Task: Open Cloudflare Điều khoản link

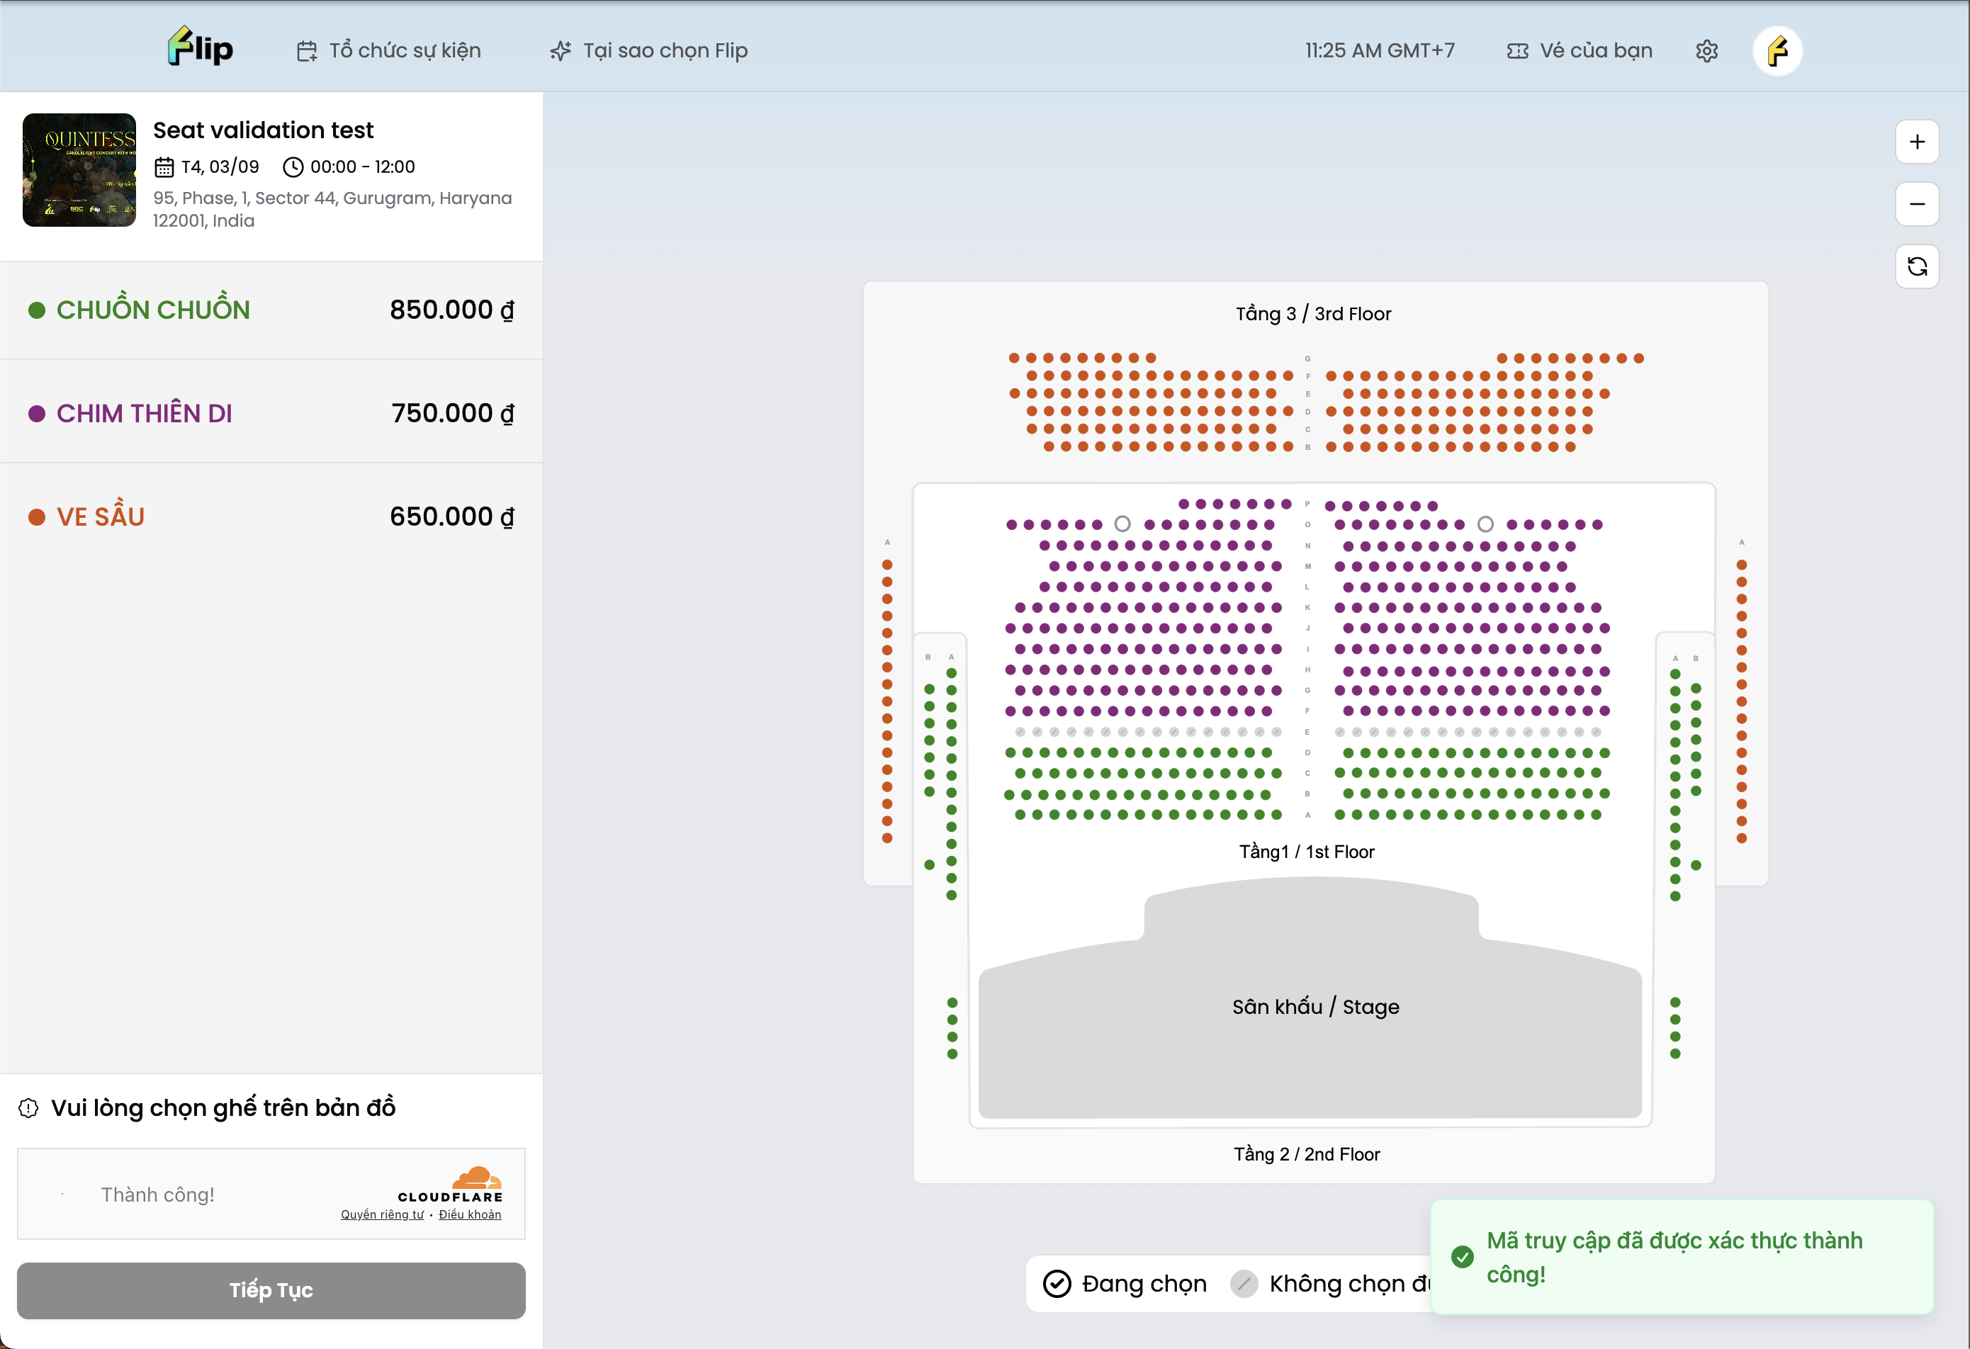Action: pyautogui.click(x=470, y=1214)
